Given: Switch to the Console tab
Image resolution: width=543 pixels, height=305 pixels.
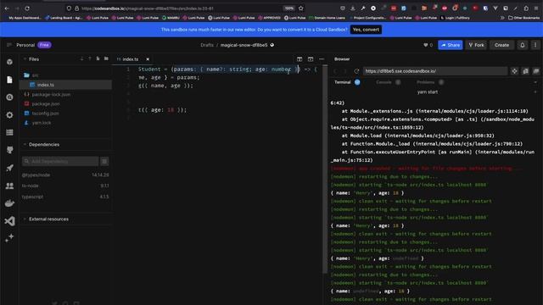Looking at the screenshot, I should click(383, 82).
